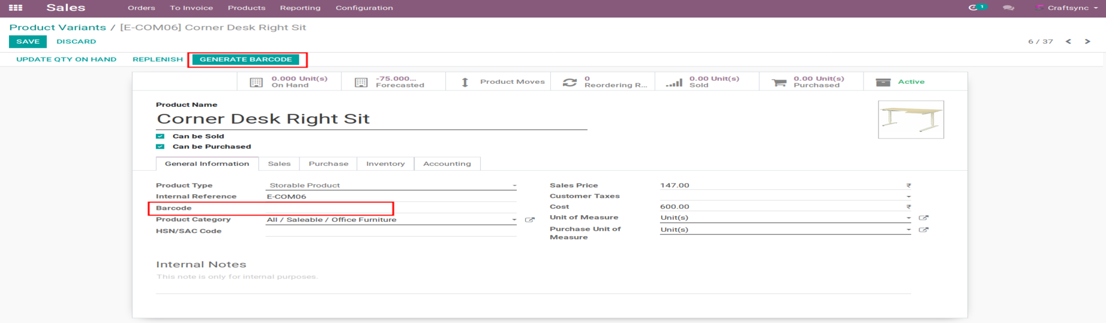Open external link beside Product Category
This screenshot has width=1106, height=323.
pyautogui.click(x=529, y=220)
